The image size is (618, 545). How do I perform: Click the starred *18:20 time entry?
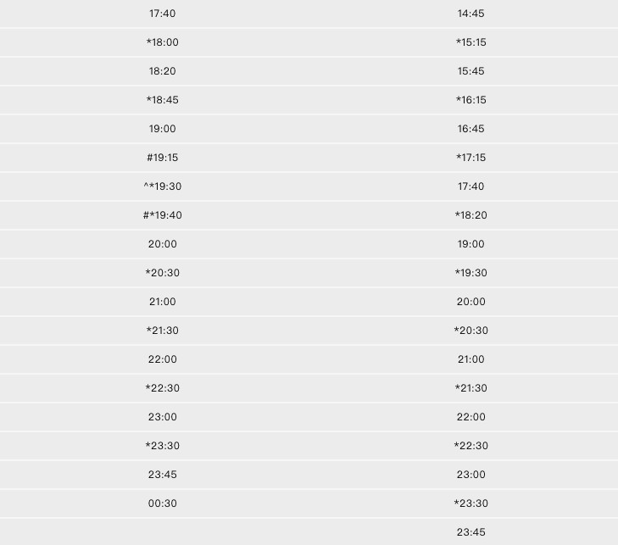coord(471,215)
